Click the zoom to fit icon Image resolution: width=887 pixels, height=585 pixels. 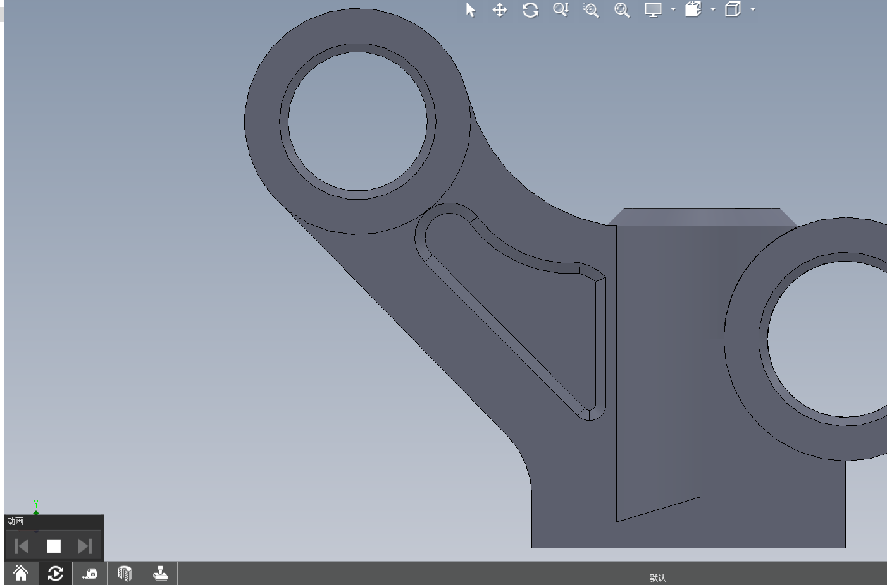coord(622,10)
